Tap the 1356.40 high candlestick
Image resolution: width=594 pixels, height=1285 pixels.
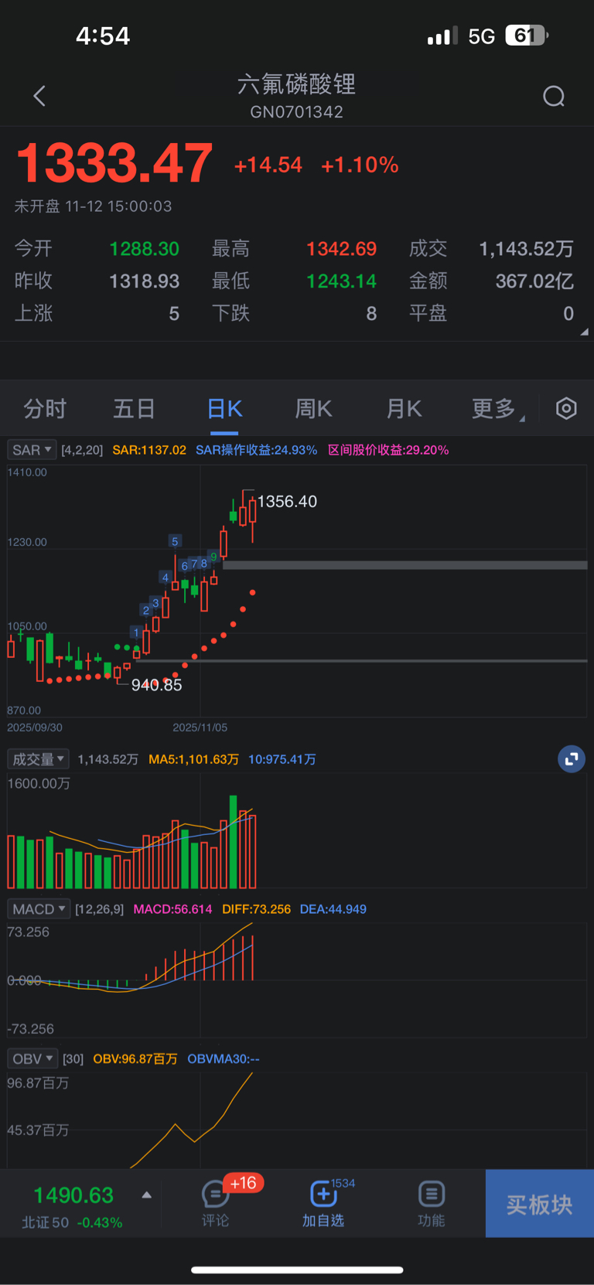(x=252, y=510)
